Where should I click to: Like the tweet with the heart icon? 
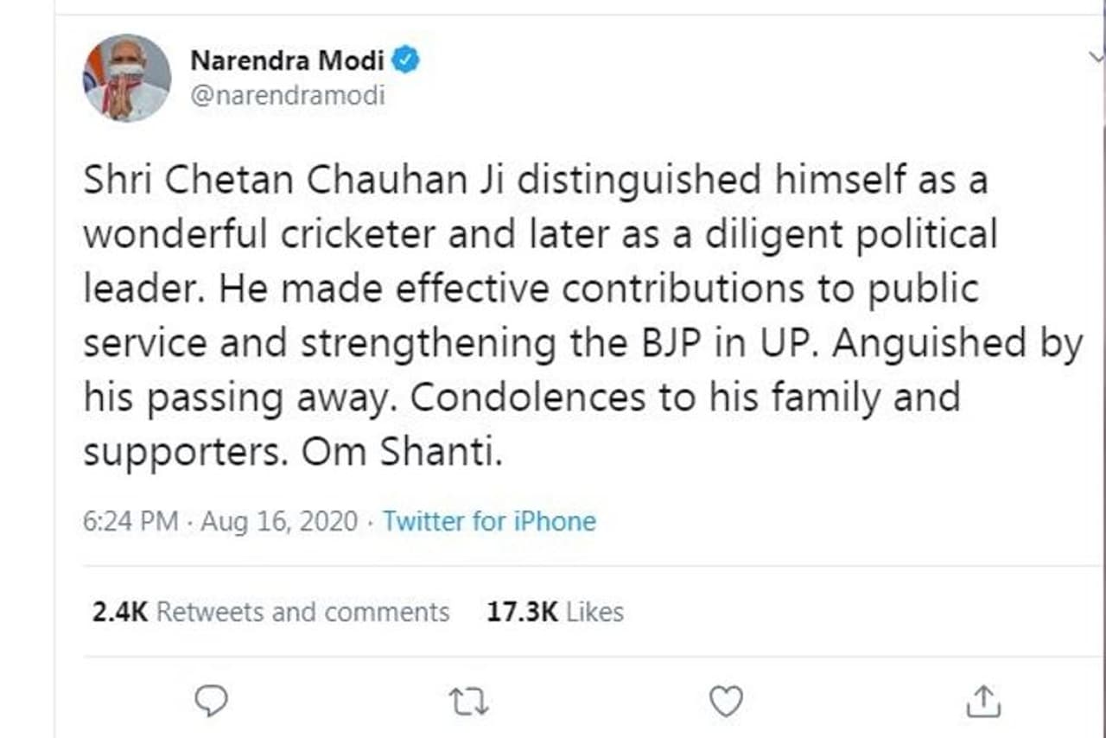coord(725,702)
